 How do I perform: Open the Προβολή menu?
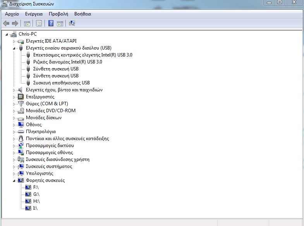(58, 14)
